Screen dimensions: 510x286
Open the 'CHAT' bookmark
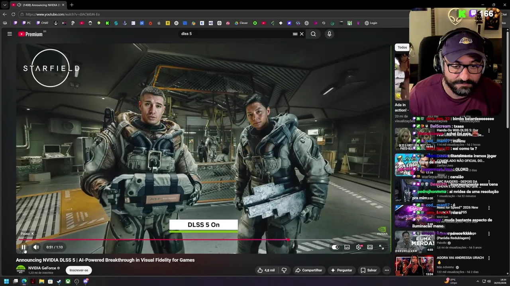click(x=42, y=23)
